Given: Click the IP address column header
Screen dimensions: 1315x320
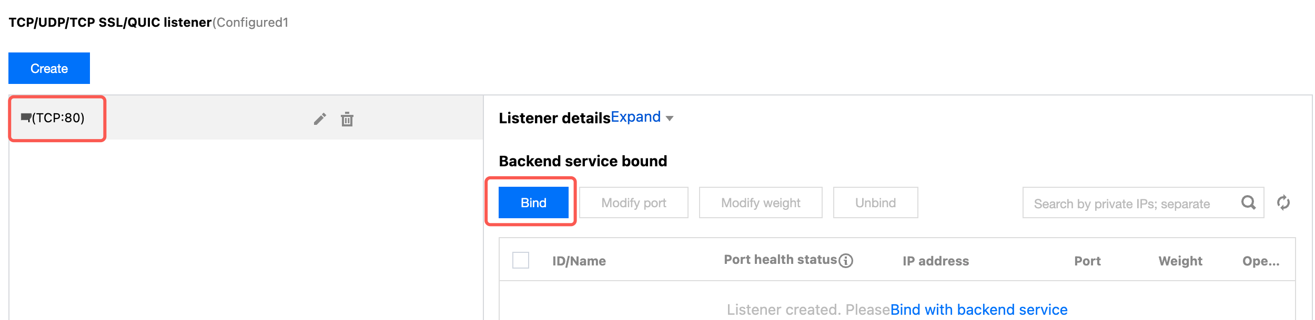Looking at the screenshot, I should [936, 261].
